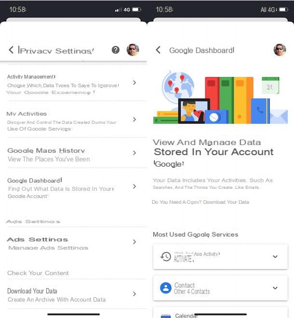Tap 'Privacy Settings' page title

point(56,50)
